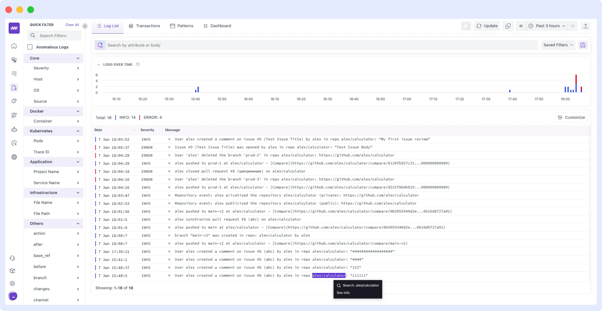602x311 pixels.
Task: Click the Update button
Action: point(487,26)
